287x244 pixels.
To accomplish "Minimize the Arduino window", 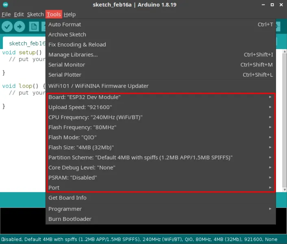I will pyautogui.click(x=263, y=5).
